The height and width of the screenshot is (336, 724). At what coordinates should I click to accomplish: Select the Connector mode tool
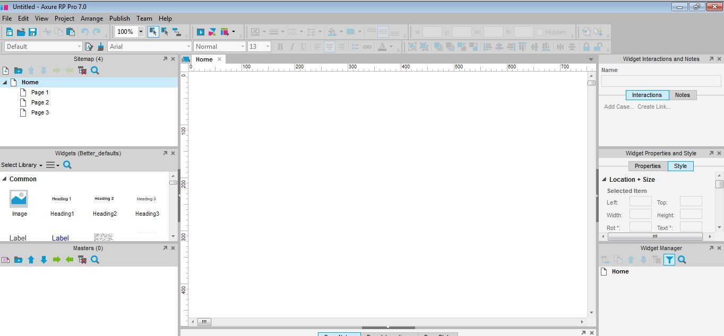point(177,32)
